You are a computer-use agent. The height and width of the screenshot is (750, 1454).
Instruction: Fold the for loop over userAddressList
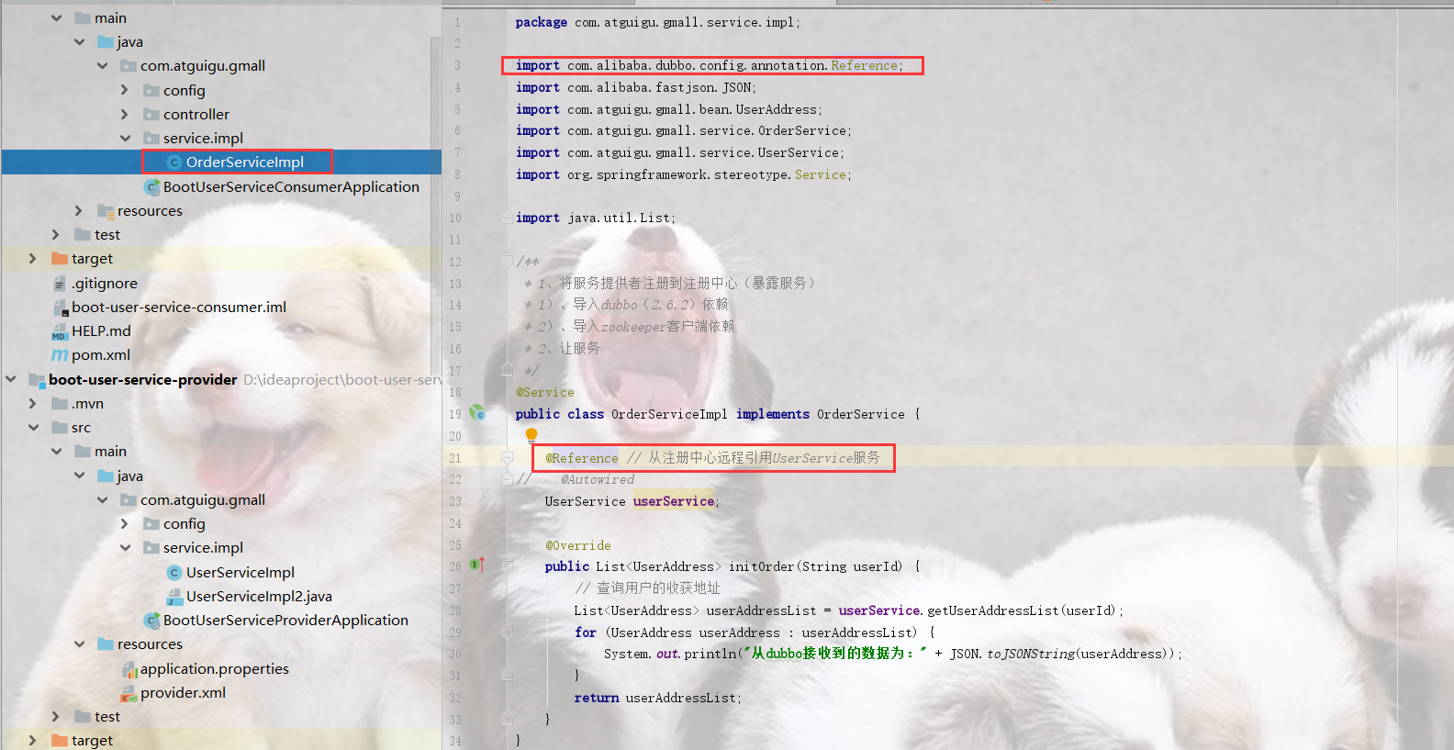click(x=507, y=632)
